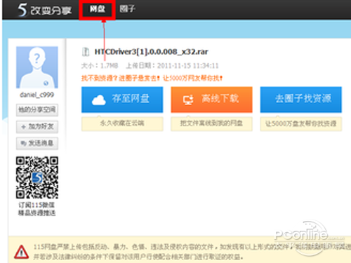This screenshot has width=351, height=263.
Task: Click the file size 1.7MB text
Action: pyautogui.click(x=109, y=66)
